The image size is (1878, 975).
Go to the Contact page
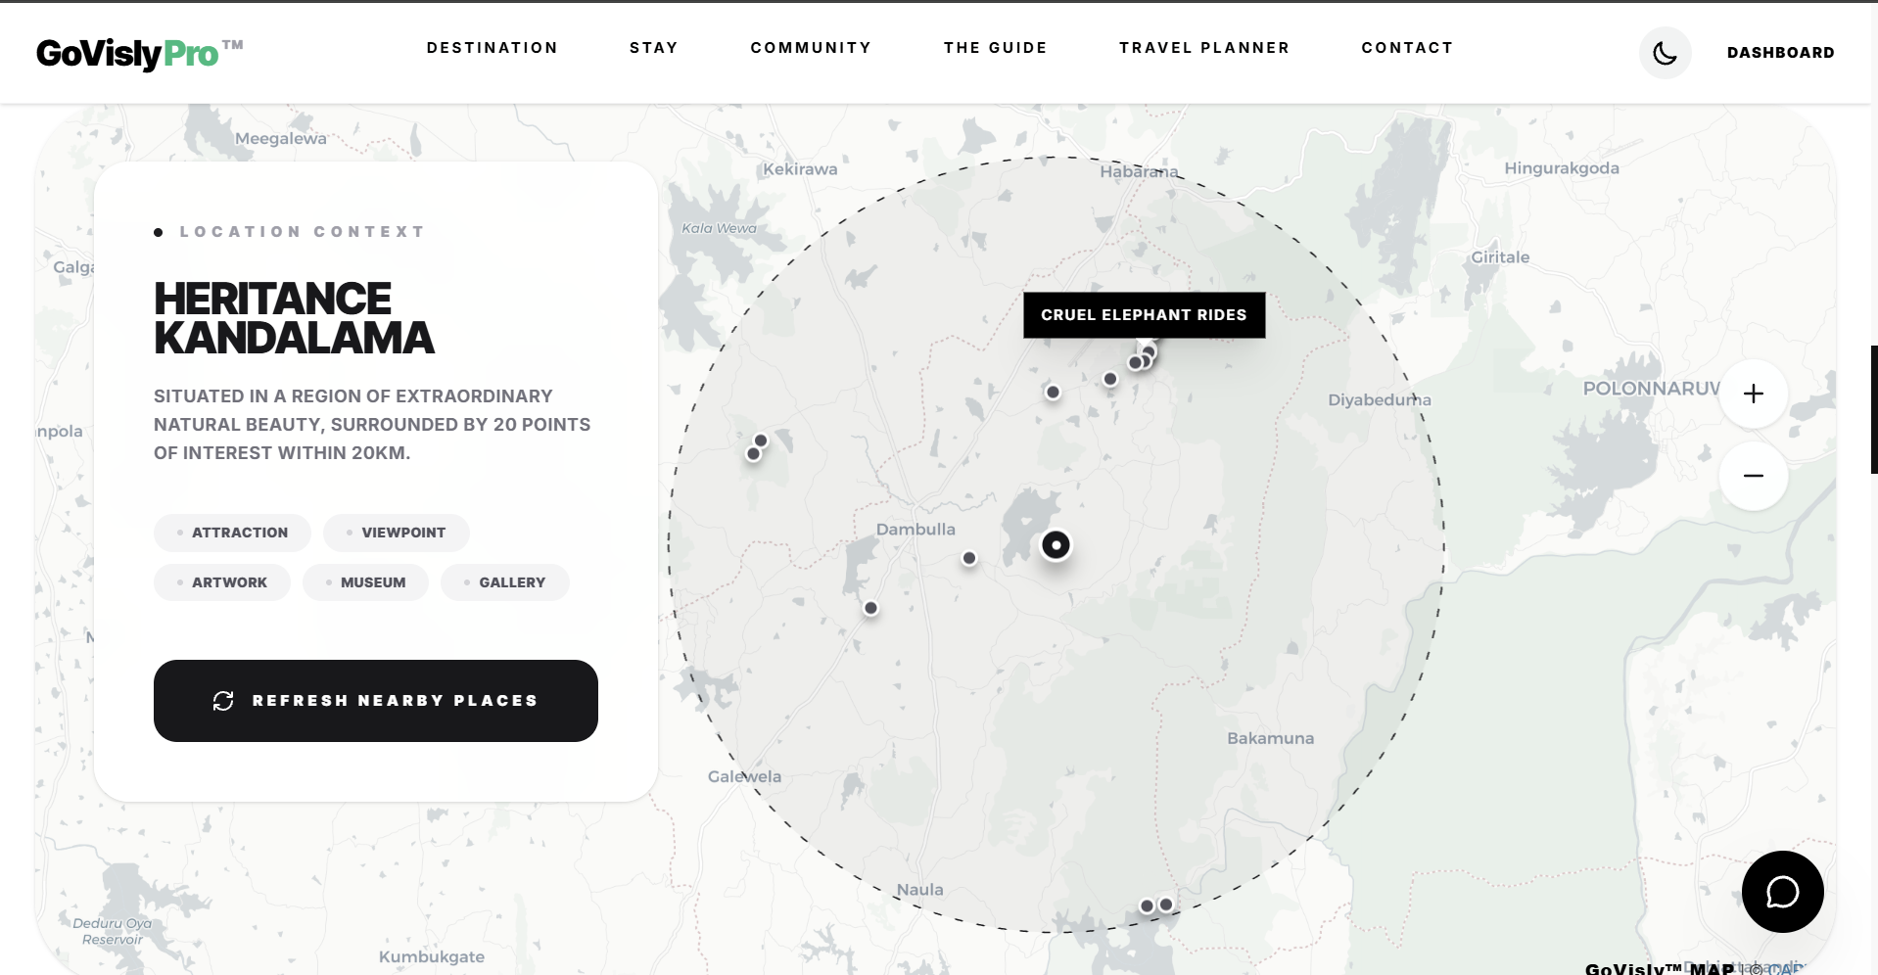pyautogui.click(x=1407, y=48)
